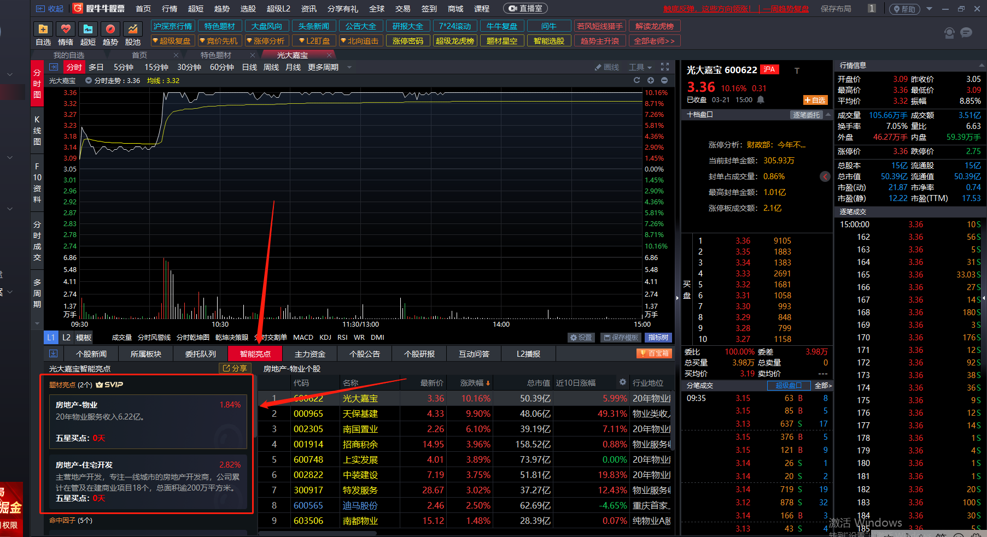Open the 更多周期 dropdown arrow
The image size is (987, 537).
pos(349,67)
